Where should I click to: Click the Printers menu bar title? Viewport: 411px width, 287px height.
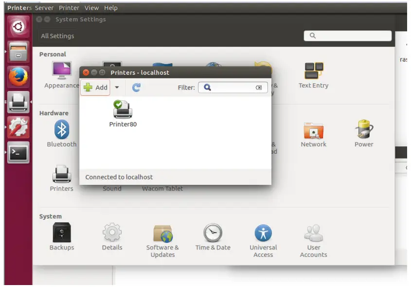[x=19, y=8]
